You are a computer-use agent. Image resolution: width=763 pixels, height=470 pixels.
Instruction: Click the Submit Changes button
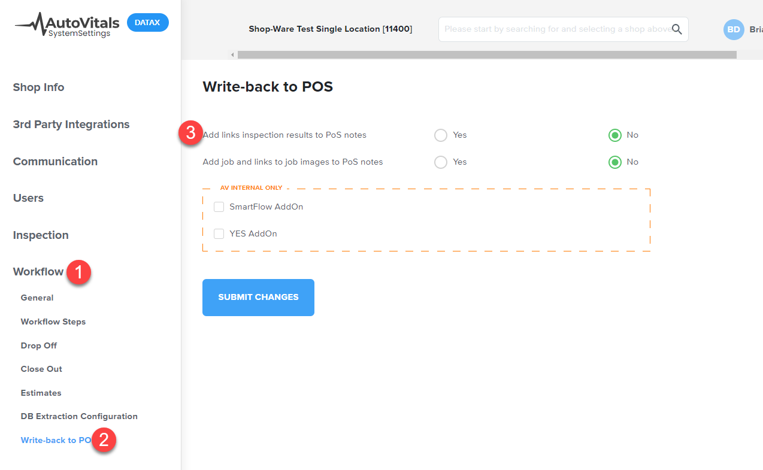pyautogui.click(x=258, y=298)
